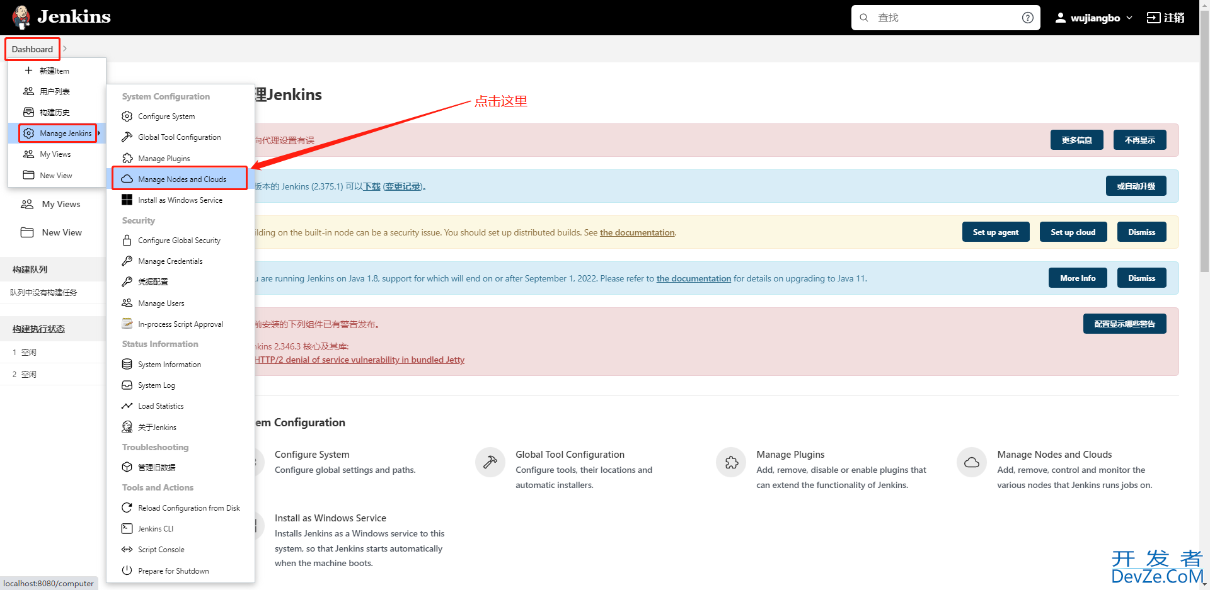Click the Set up agent button
This screenshot has height=590, width=1210.
(x=995, y=232)
